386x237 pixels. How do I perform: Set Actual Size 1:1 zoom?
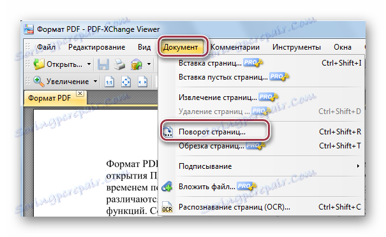tap(109, 82)
